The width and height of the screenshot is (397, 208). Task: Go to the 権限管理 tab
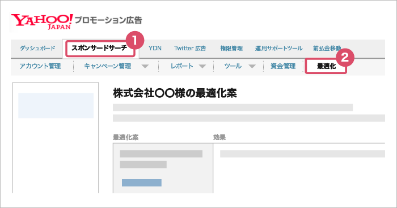(231, 48)
